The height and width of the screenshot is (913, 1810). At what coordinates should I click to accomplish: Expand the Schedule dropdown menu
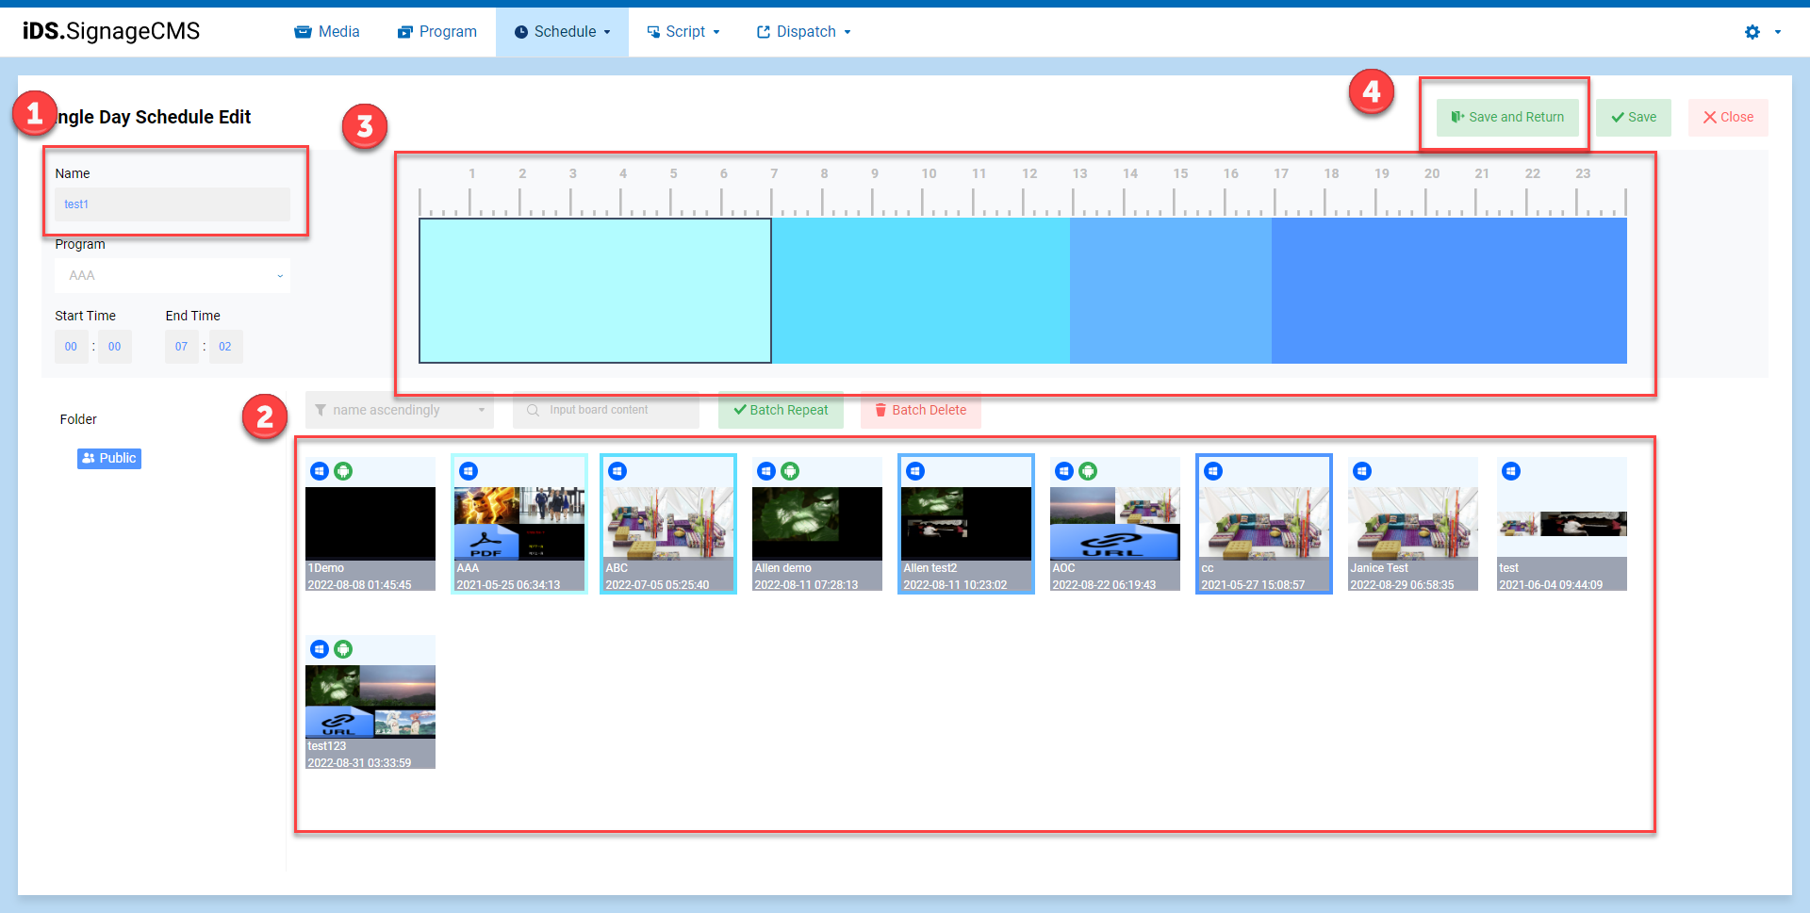563,32
